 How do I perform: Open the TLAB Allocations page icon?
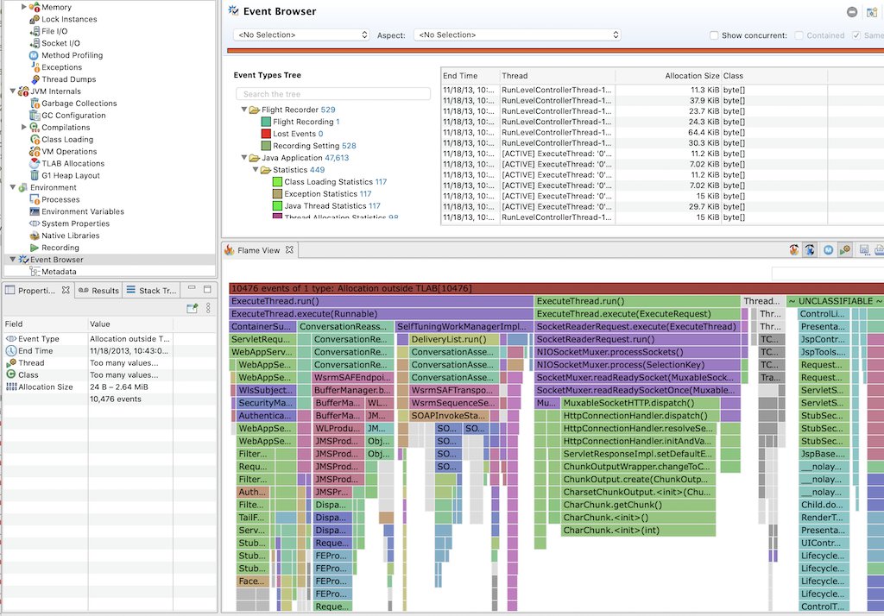point(35,163)
